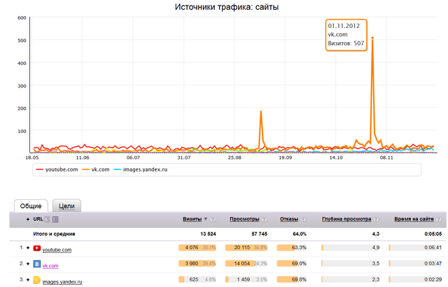Click the total visits 13 524
The width and height of the screenshot is (448, 287).
pyautogui.click(x=208, y=234)
